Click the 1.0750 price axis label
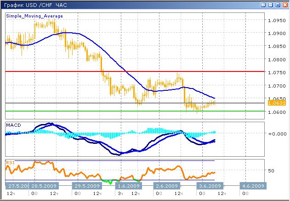 coord(278,72)
